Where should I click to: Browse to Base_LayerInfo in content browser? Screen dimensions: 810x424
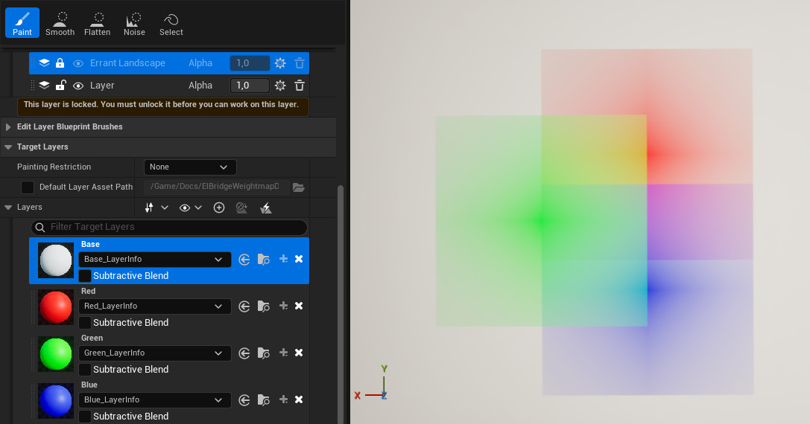coord(264,260)
